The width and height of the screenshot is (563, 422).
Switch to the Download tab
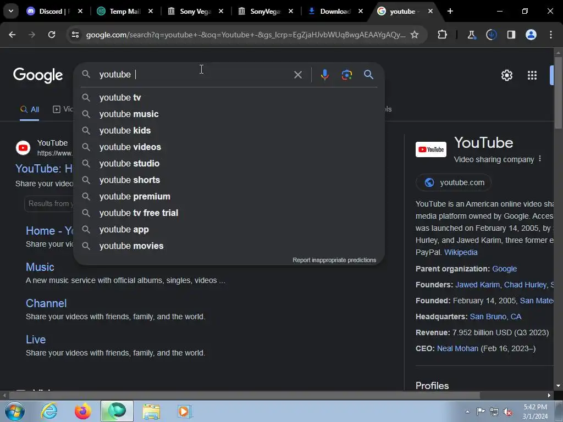[x=335, y=11]
